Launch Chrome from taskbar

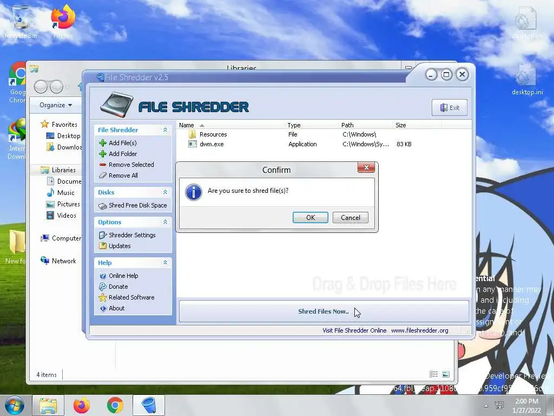[x=115, y=405]
